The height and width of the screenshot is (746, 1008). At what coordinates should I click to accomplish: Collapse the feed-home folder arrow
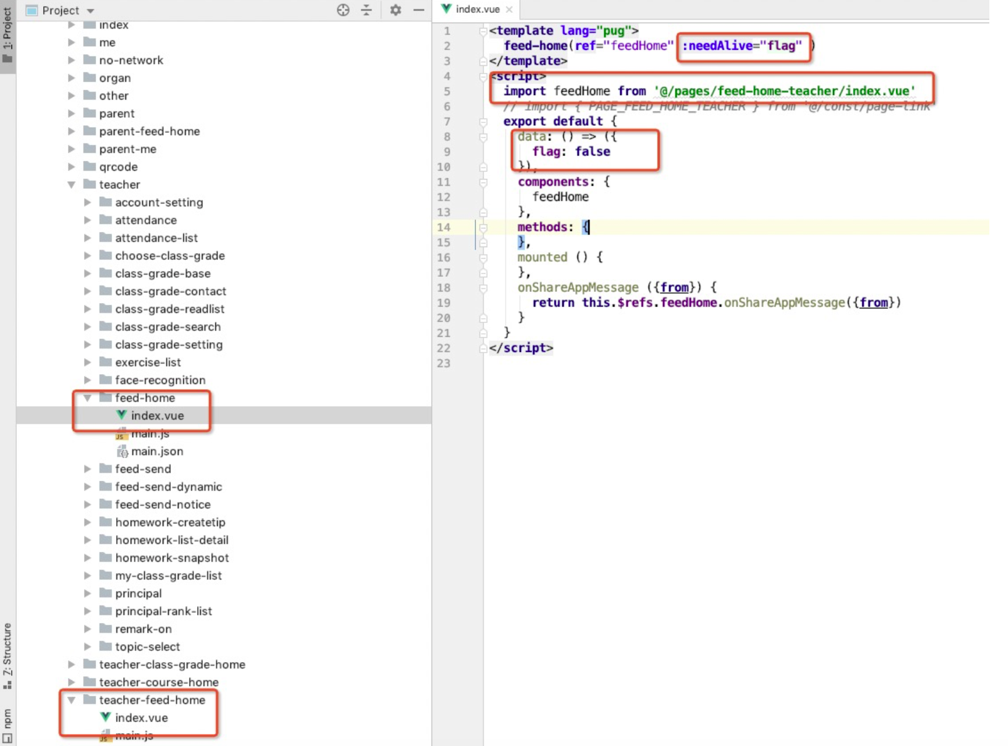click(x=87, y=398)
